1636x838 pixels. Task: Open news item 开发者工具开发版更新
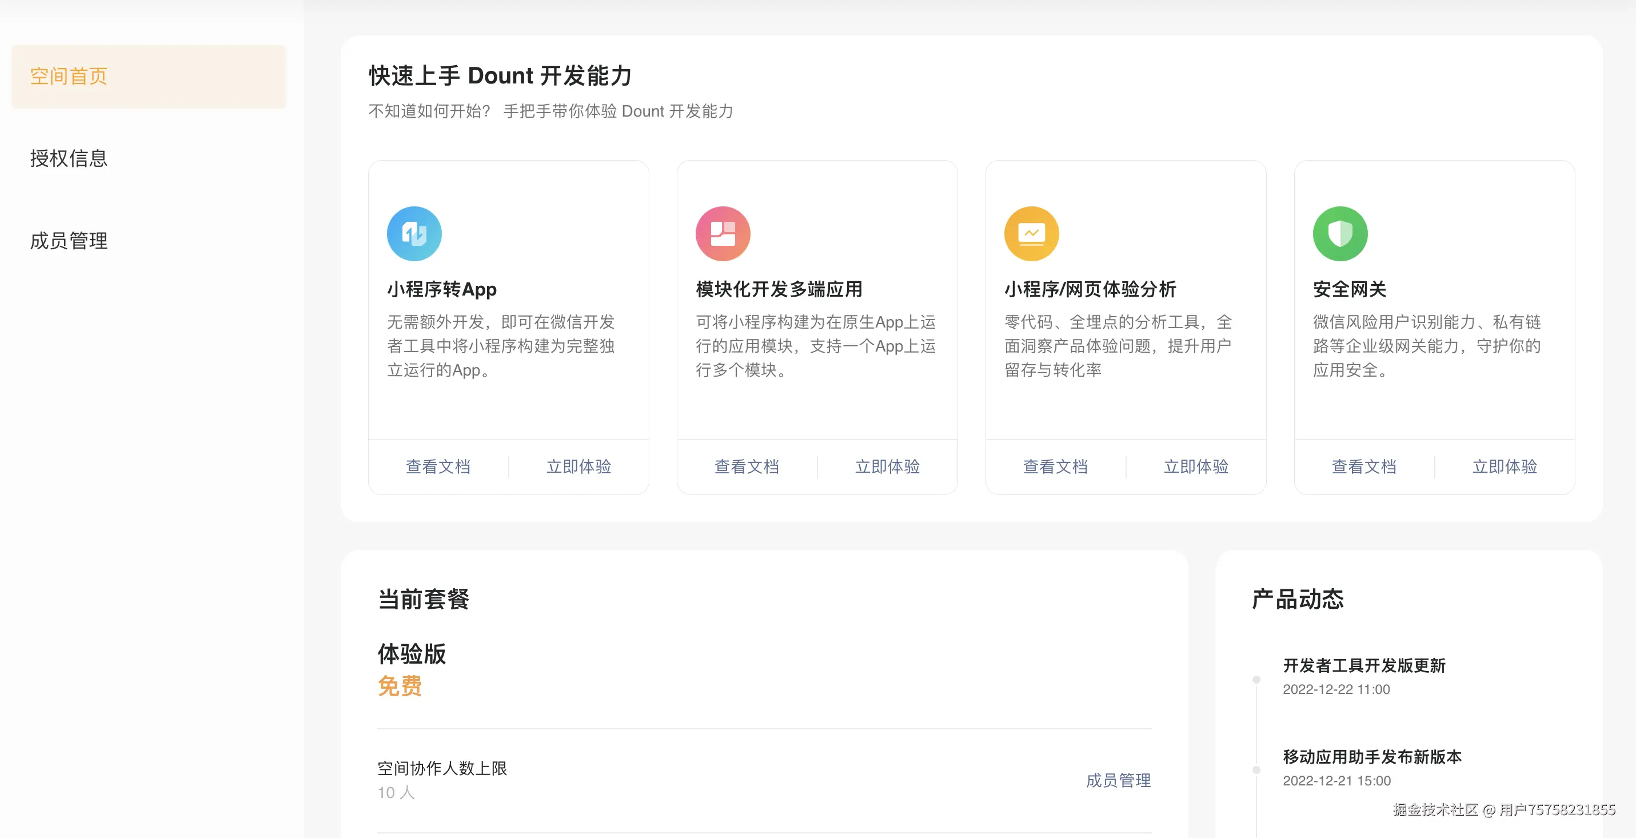1364,665
